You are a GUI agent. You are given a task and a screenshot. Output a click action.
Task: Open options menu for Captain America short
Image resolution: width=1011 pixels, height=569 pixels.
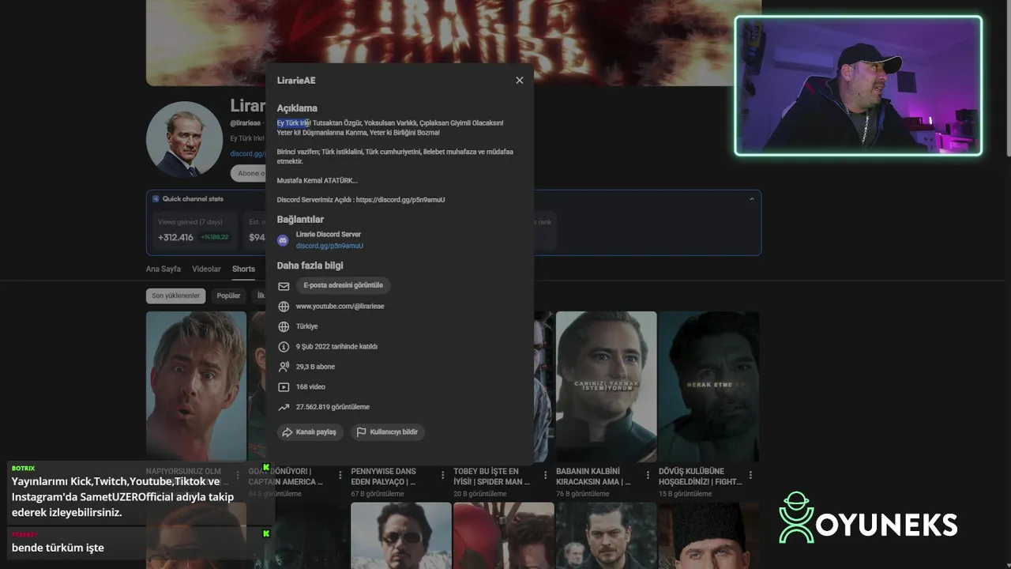pos(340,475)
